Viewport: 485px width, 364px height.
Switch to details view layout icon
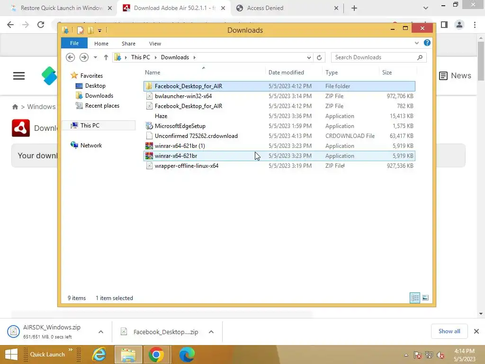click(415, 298)
